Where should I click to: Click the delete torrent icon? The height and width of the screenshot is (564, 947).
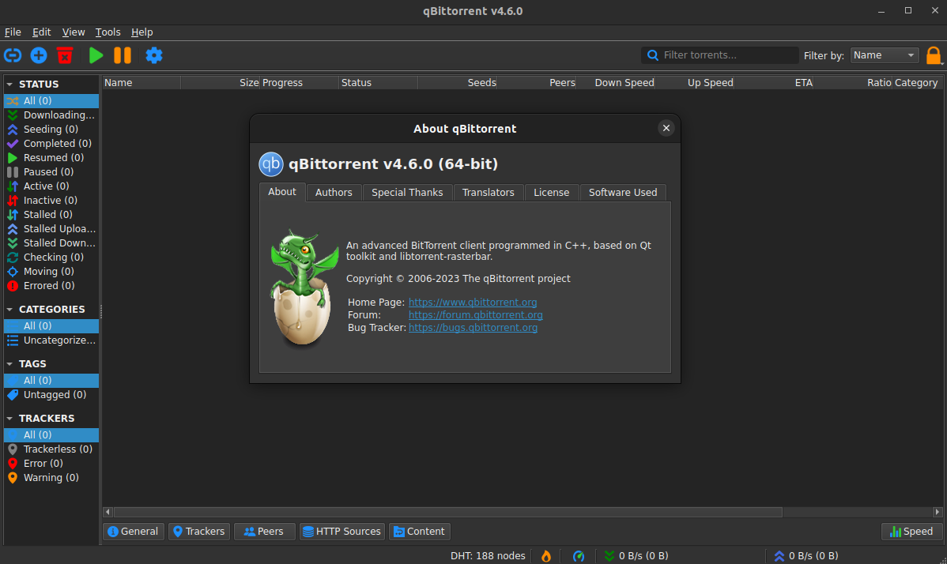click(64, 55)
